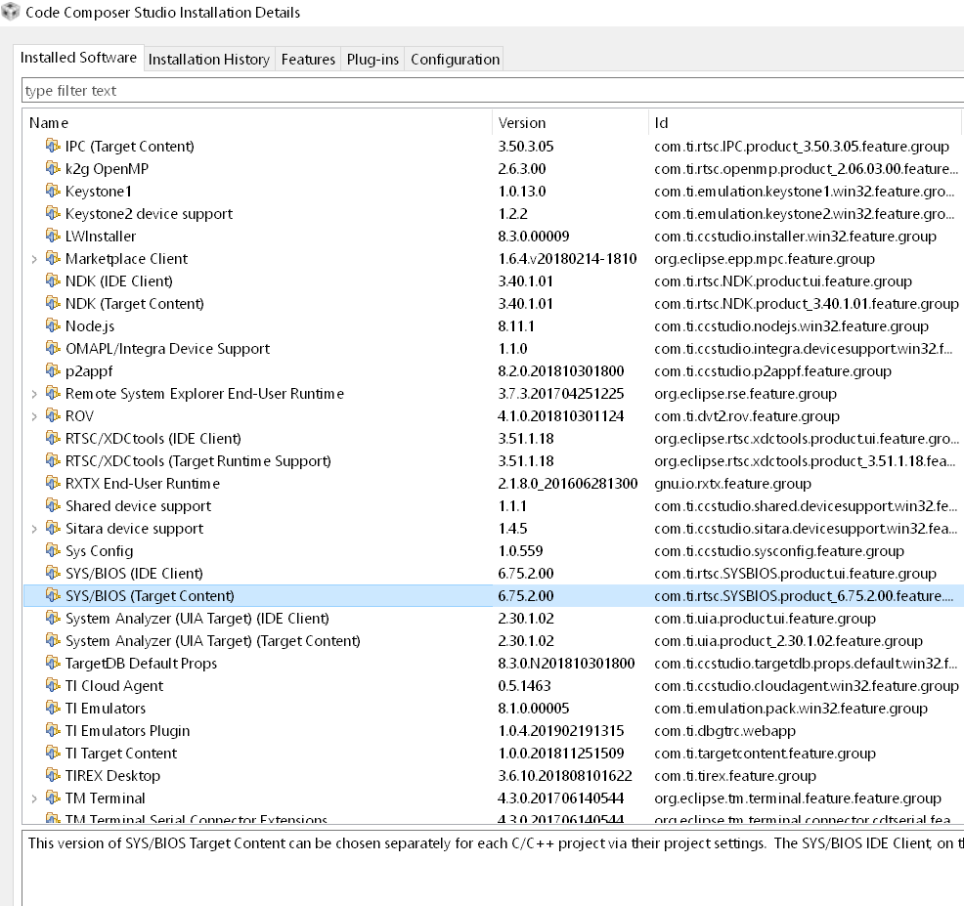964x906 pixels.
Task: Click the p2appf feature icon
Action: (53, 370)
